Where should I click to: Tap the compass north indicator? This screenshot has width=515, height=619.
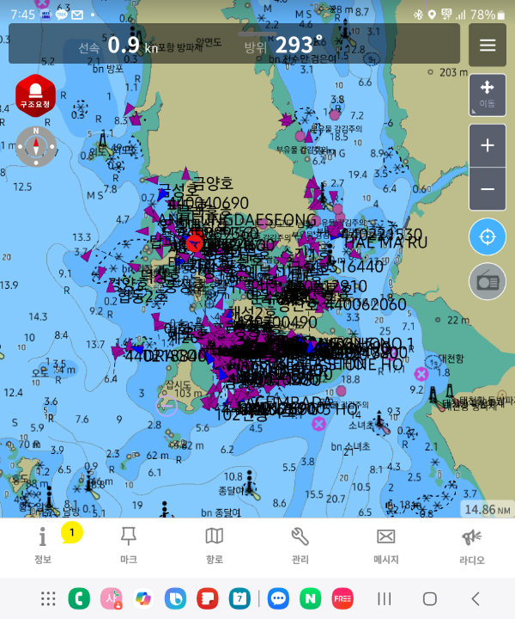pos(36,146)
